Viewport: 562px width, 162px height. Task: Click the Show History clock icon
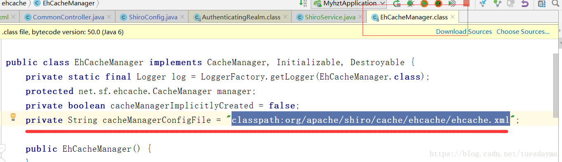click(x=511, y=4)
